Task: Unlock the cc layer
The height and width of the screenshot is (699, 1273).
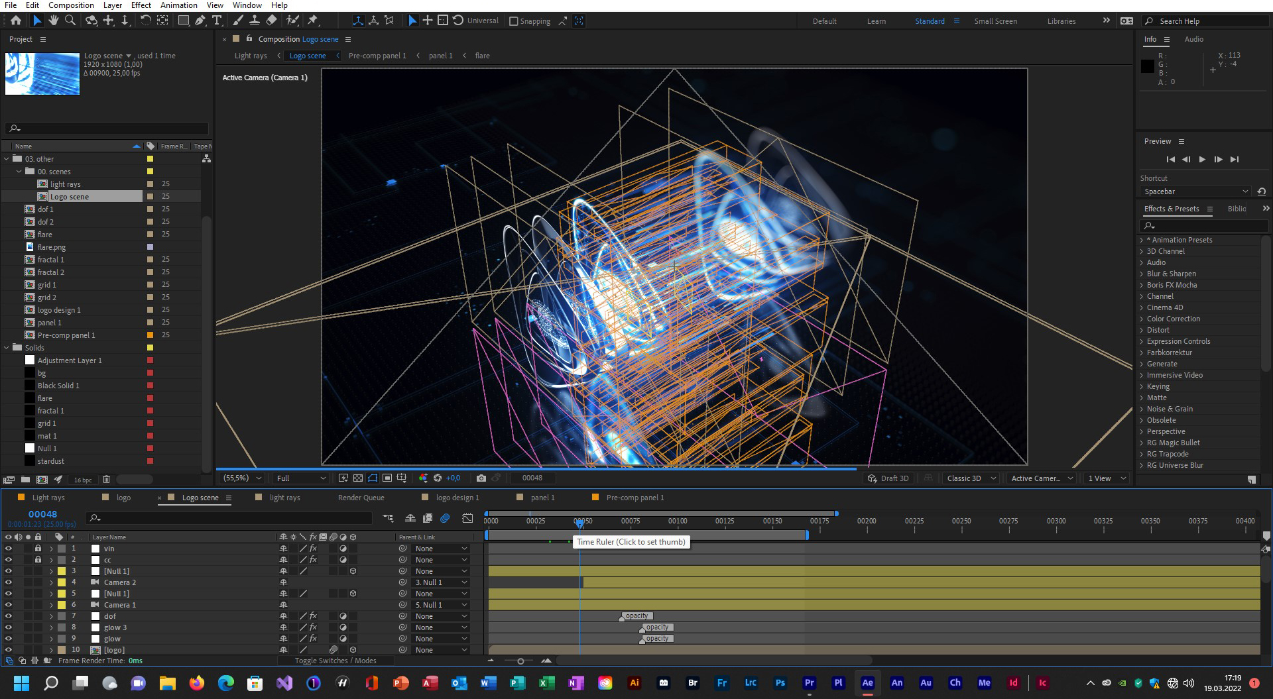Action: click(x=38, y=560)
